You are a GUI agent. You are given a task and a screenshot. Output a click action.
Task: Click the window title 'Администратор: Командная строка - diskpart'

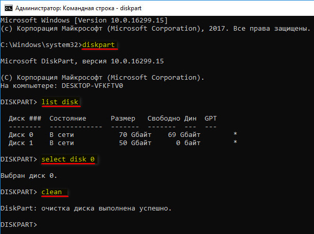78,8
